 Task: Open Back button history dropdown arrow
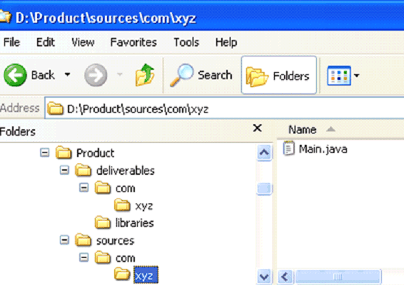[67, 75]
